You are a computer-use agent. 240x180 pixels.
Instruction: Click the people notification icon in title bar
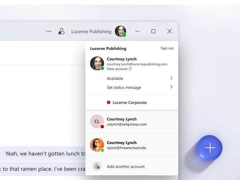[x=61, y=31]
